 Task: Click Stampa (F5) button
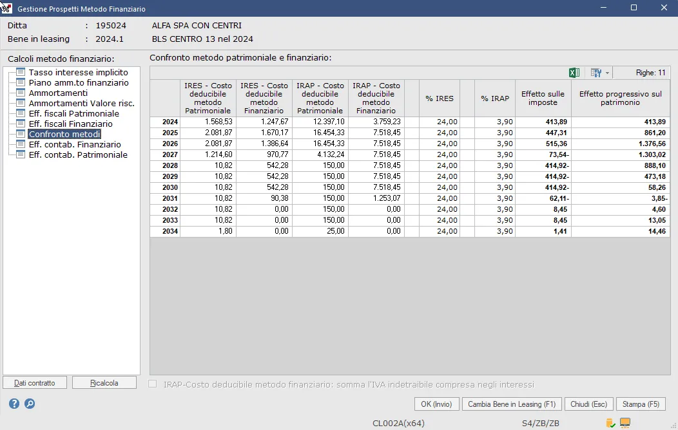click(x=641, y=404)
